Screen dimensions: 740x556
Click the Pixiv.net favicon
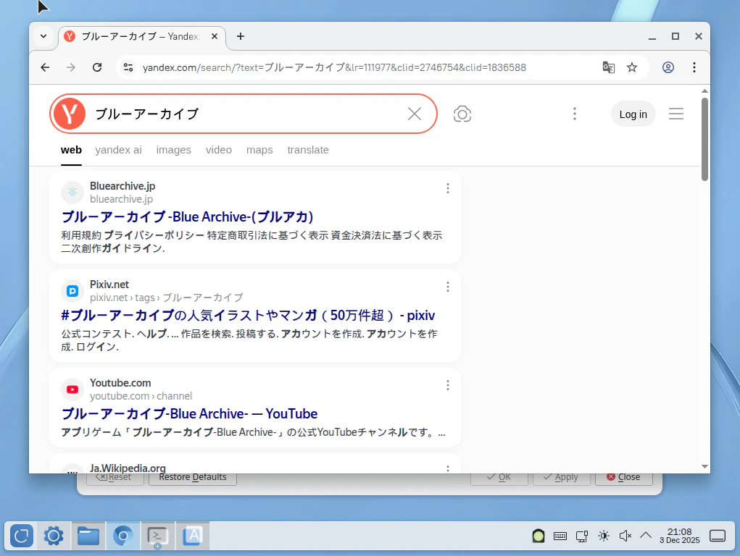pyautogui.click(x=72, y=291)
